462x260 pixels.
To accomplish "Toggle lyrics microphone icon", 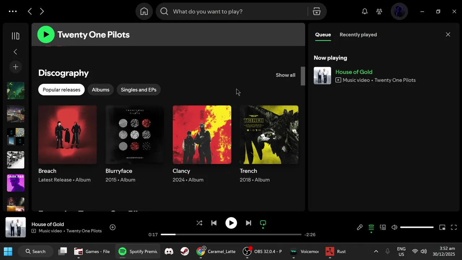I will pyautogui.click(x=359, y=227).
